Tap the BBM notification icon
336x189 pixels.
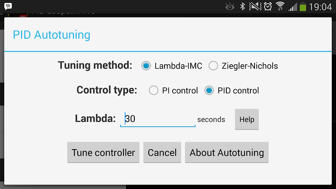click(x=8, y=6)
